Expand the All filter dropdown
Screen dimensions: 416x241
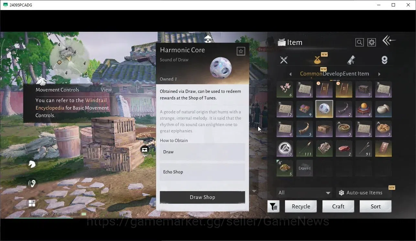click(x=304, y=193)
